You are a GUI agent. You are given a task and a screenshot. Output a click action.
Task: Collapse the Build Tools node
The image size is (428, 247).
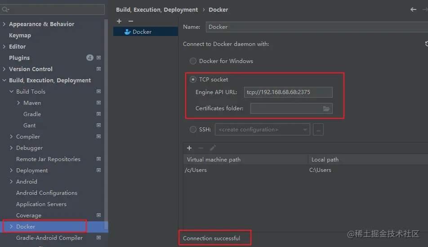(12, 91)
